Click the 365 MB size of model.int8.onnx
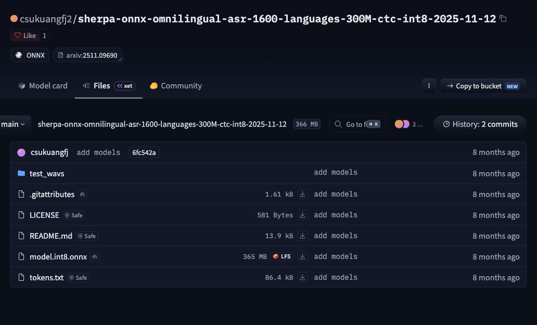 [x=255, y=256]
